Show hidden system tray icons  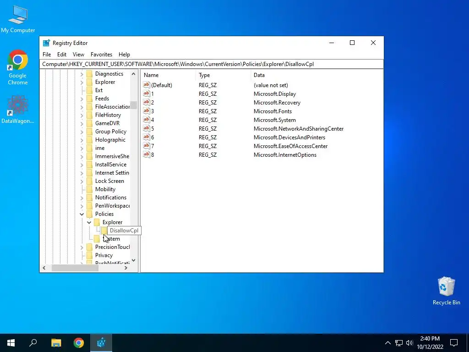click(387, 343)
